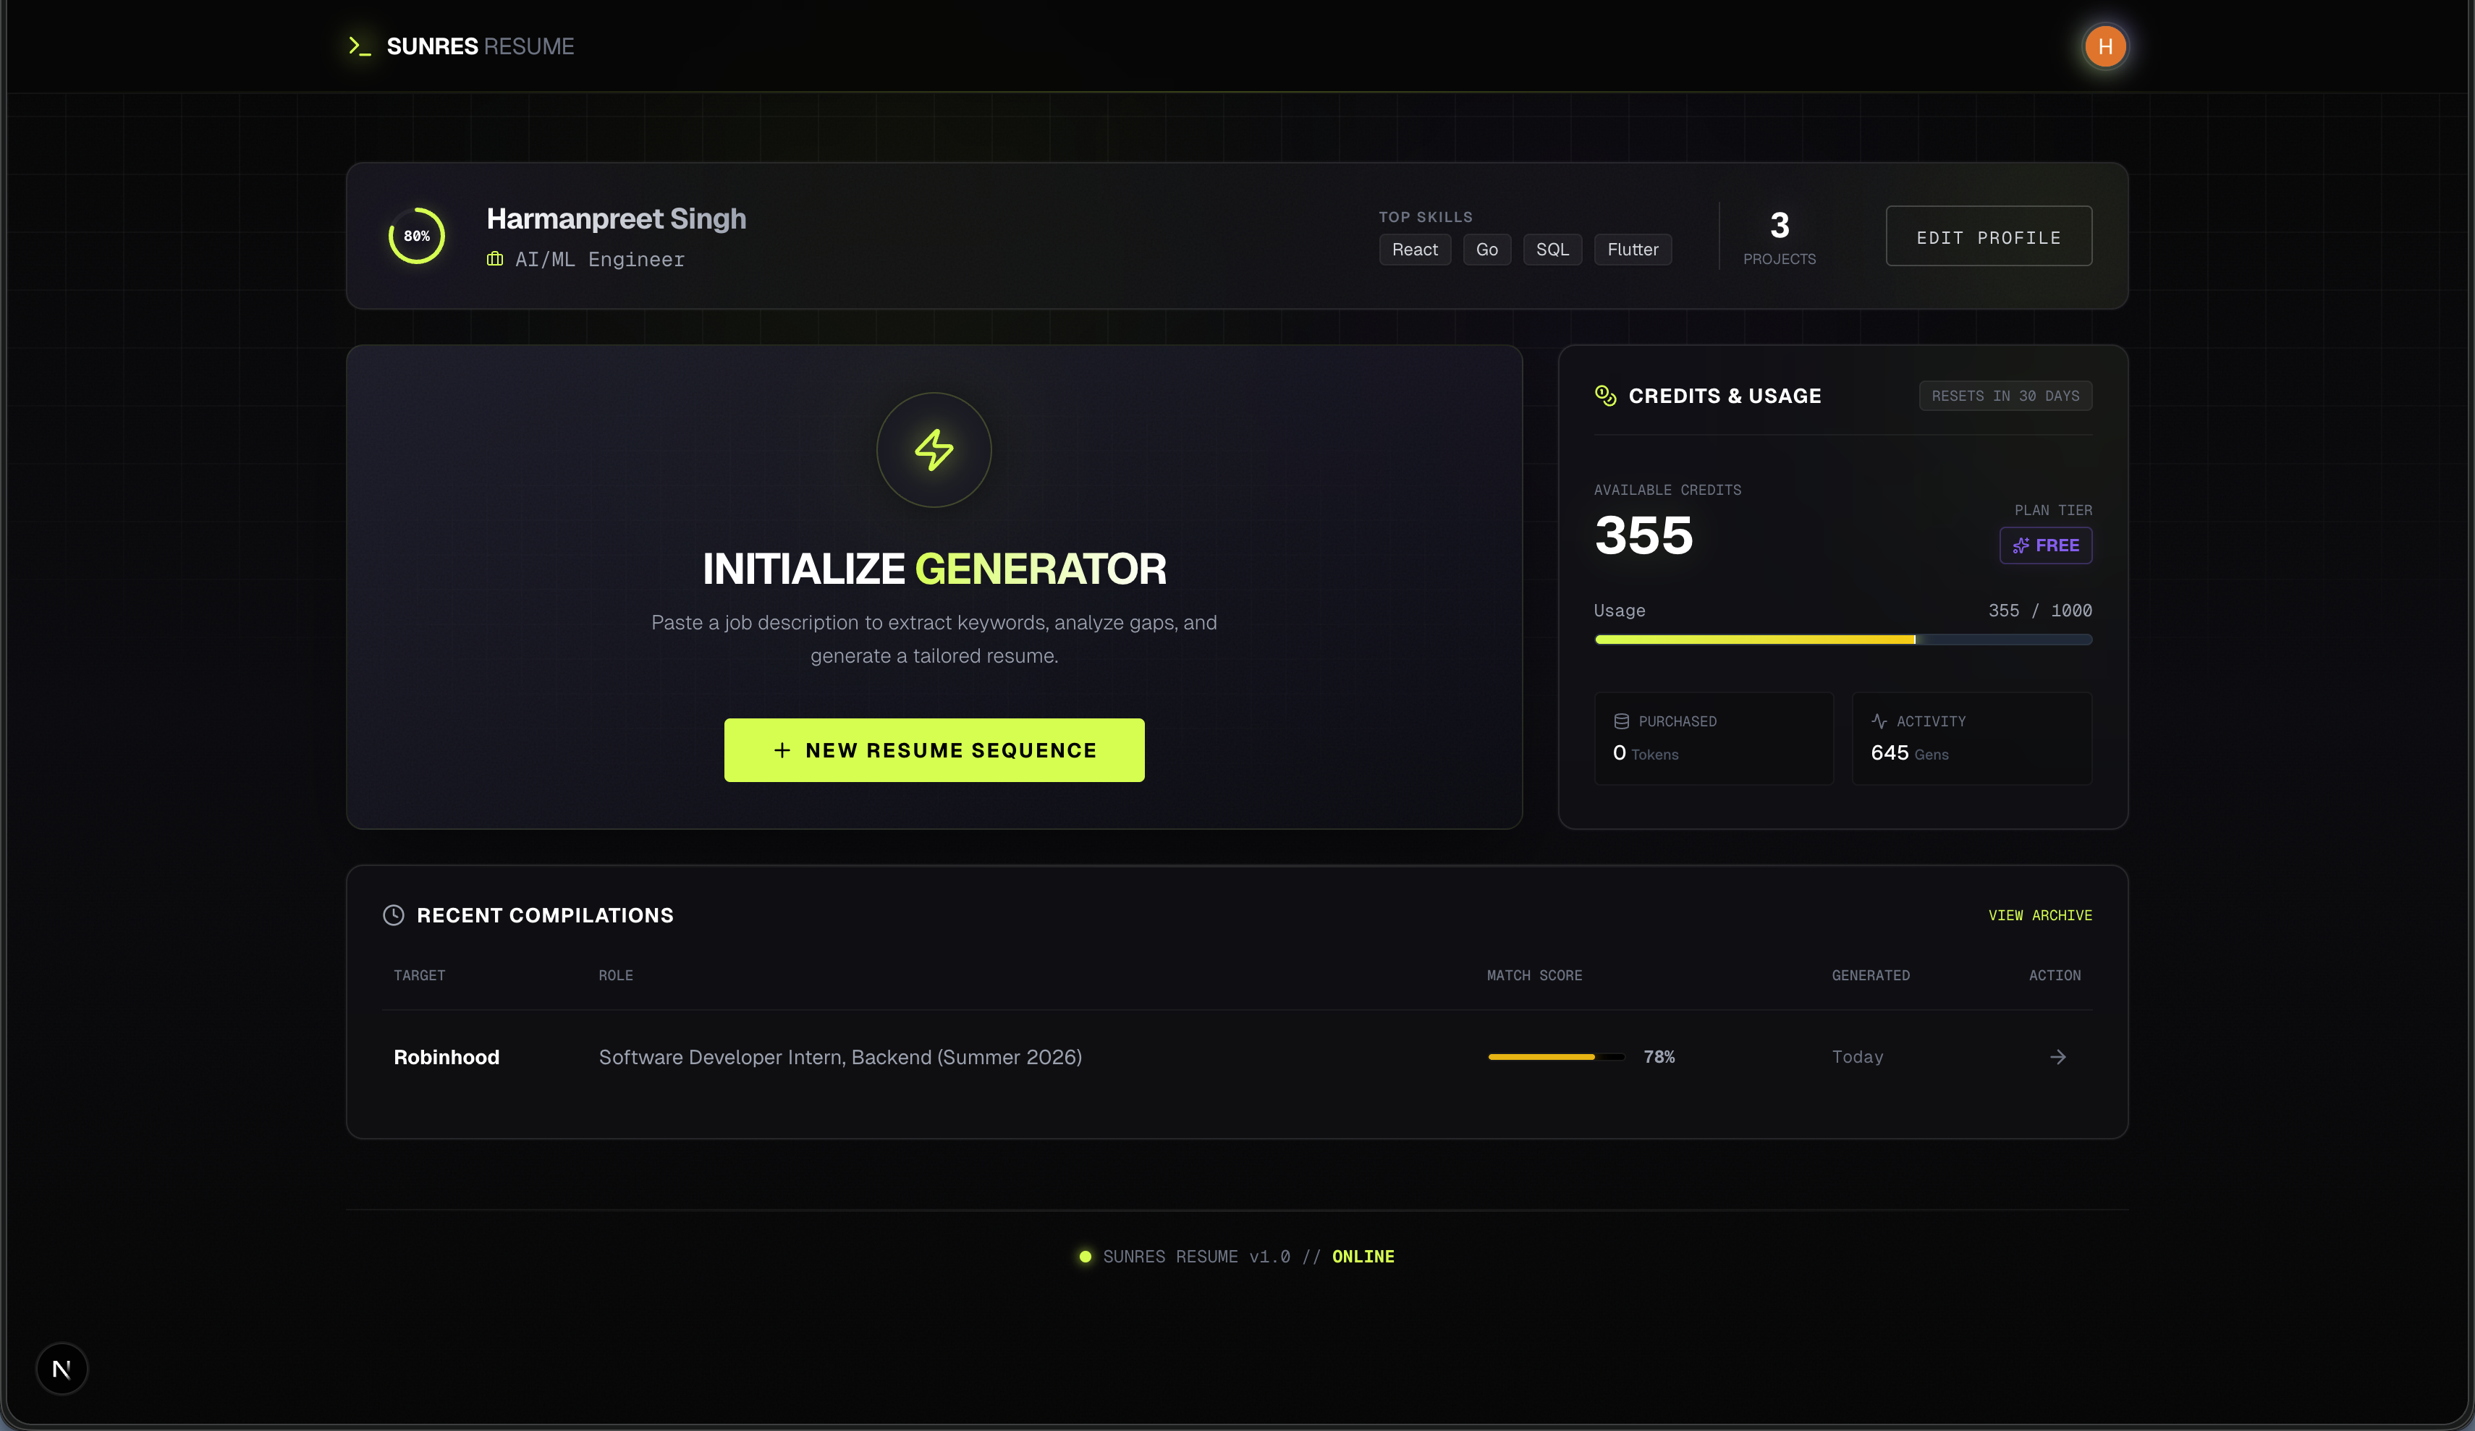Open the Robinhood compilation row
2475x1431 pixels.
1237,1057
